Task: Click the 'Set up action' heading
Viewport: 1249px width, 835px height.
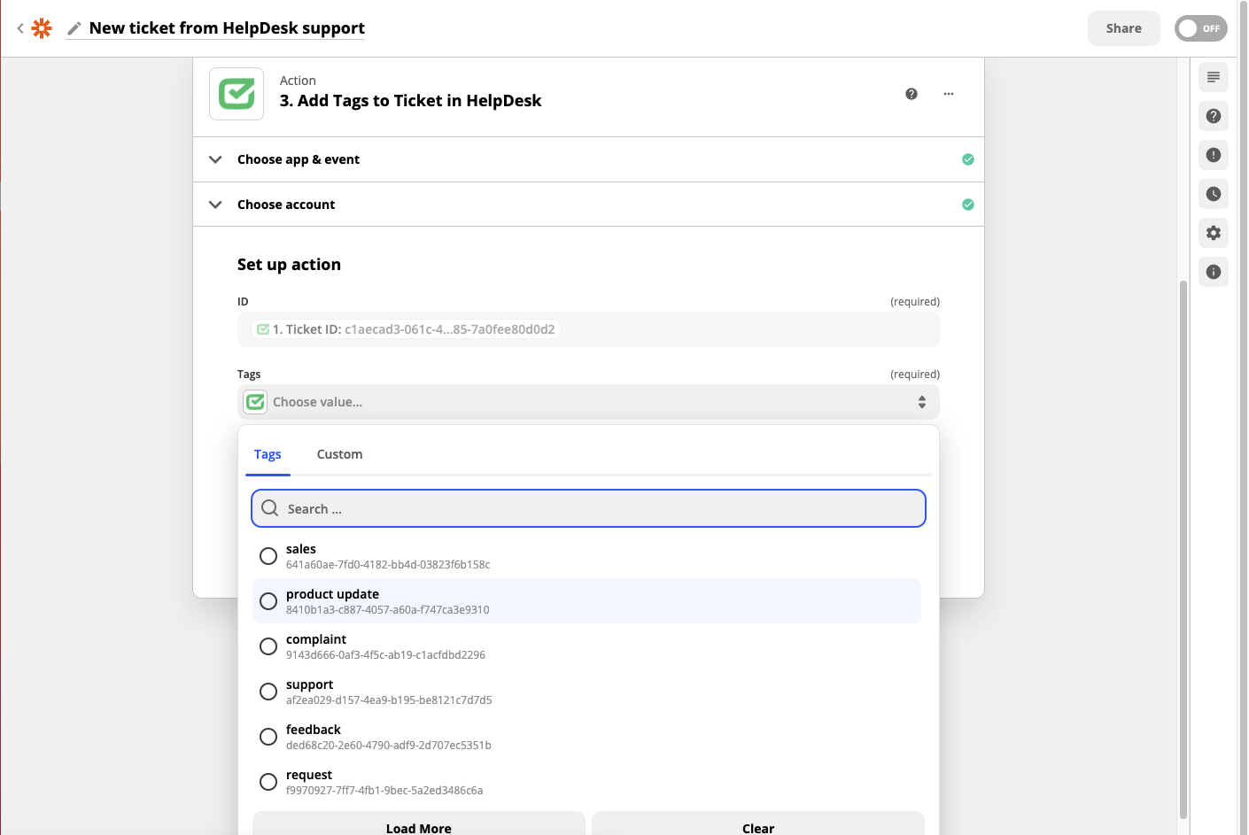Action: [289, 265]
